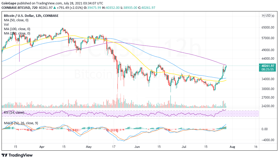Click the TradingView logo icon
Viewport: 279px width, 160px height.
pos(5,155)
